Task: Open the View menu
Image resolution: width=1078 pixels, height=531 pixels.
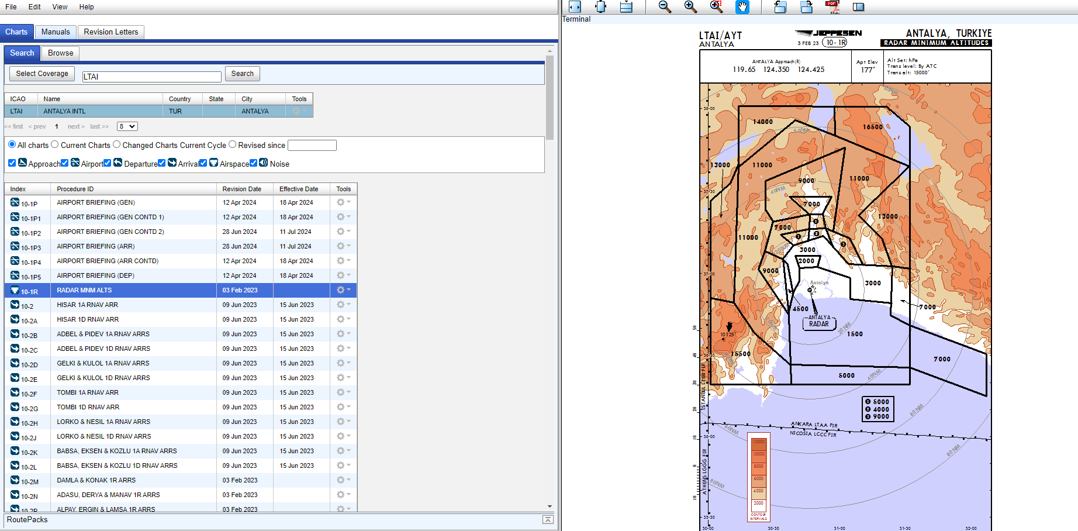Action: (60, 7)
